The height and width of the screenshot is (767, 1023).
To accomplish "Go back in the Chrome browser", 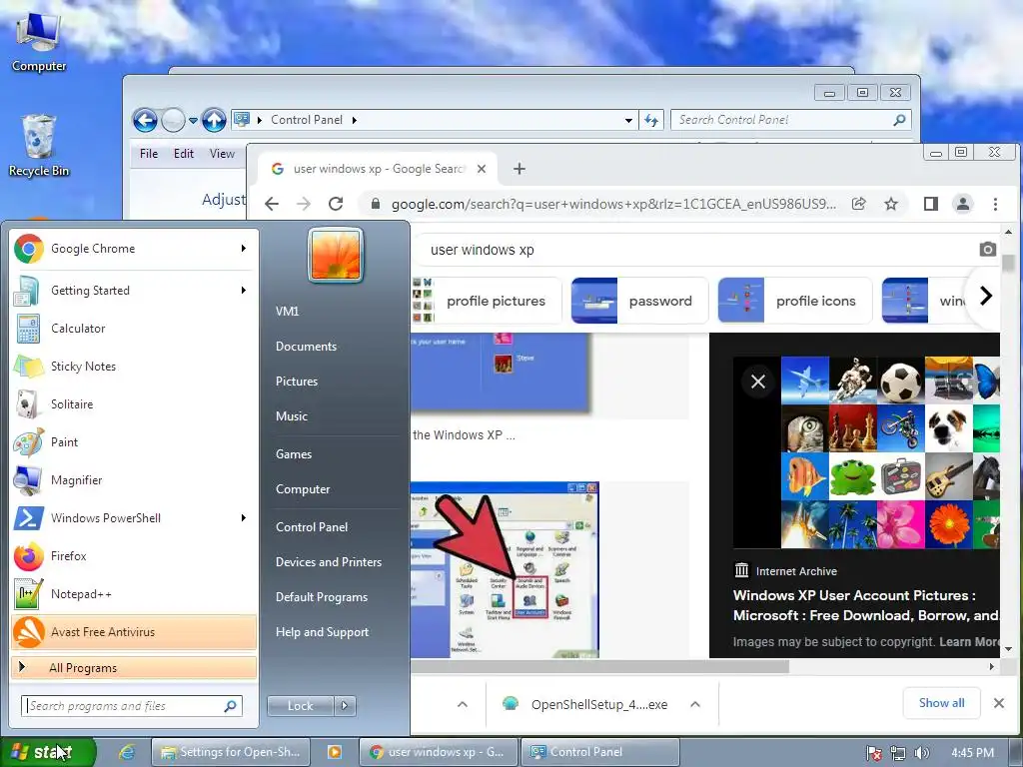I will point(272,204).
